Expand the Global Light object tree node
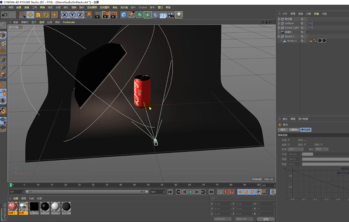349x222 pixels. (279, 27)
